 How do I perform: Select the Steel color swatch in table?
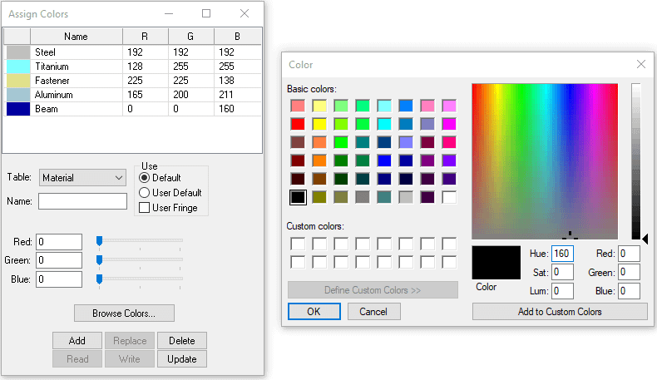17,52
